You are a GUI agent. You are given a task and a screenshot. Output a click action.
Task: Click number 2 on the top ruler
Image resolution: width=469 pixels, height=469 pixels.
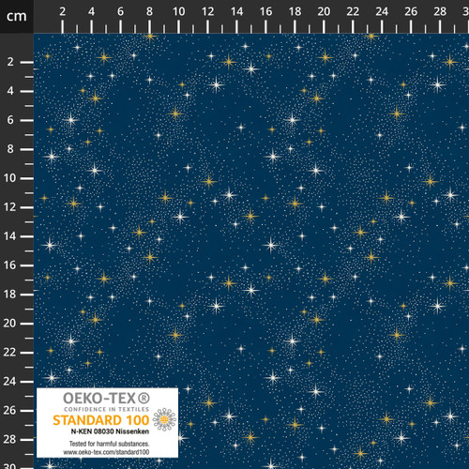tap(63, 11)
